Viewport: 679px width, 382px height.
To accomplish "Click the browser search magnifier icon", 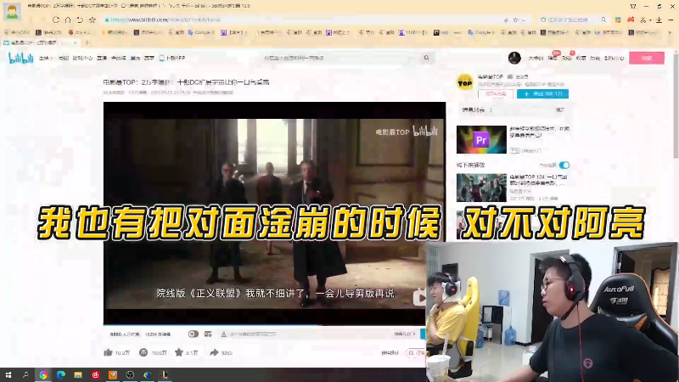I will (603, 20).
